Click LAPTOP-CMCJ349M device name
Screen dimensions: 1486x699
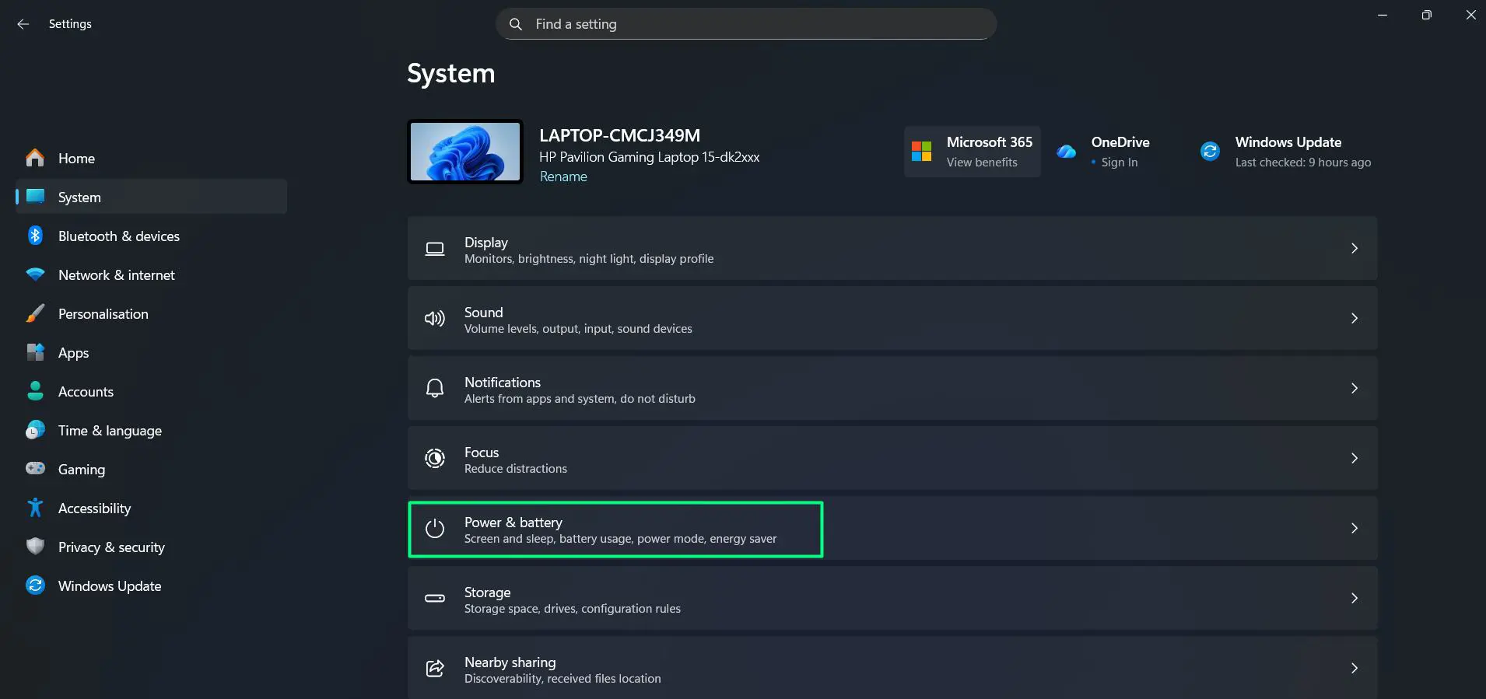pyautogui.click(x=620, y=135)
